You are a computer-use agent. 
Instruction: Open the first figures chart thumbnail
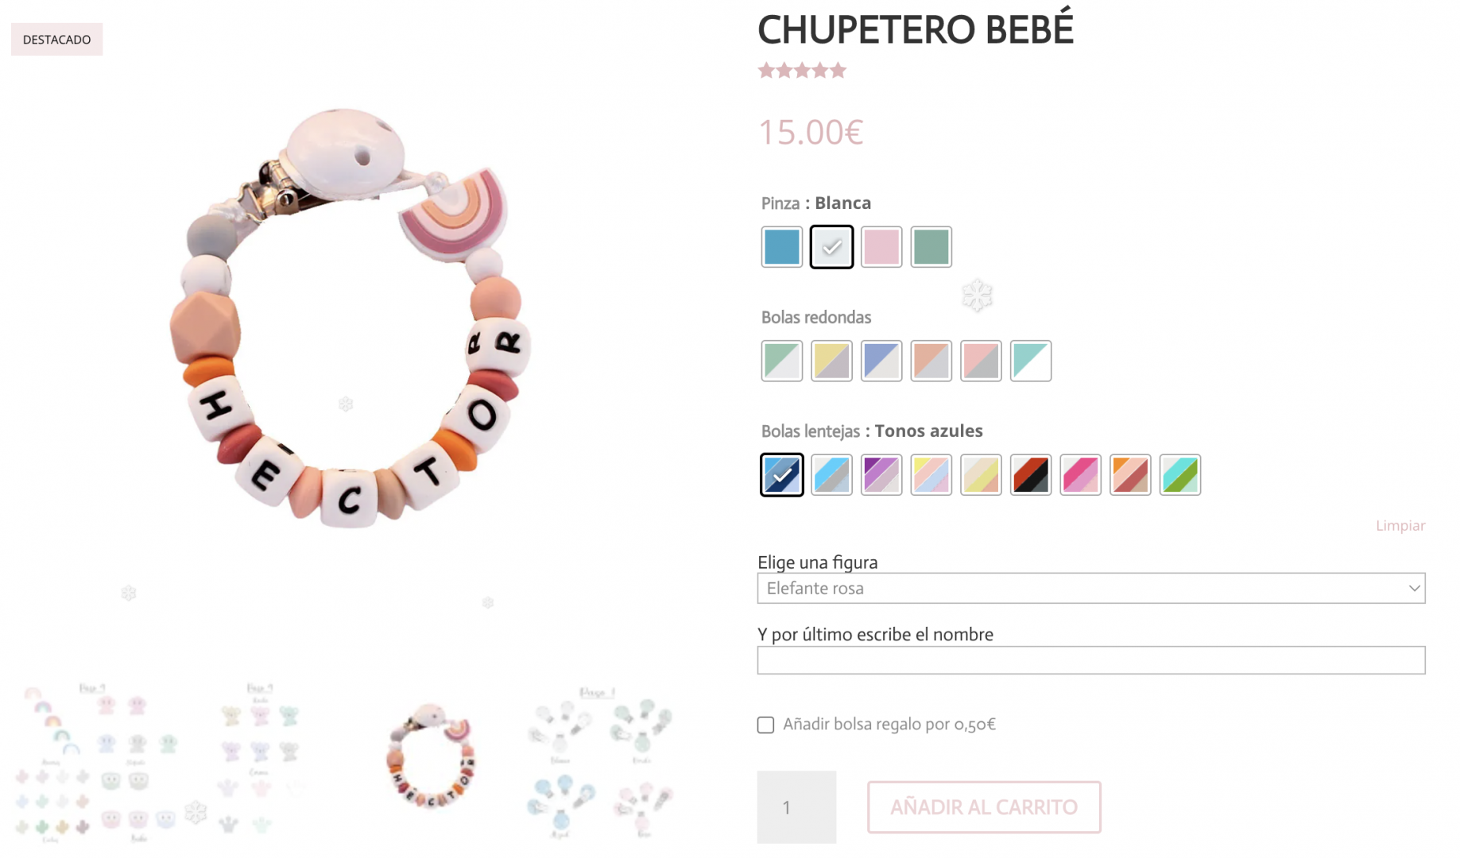95,761
